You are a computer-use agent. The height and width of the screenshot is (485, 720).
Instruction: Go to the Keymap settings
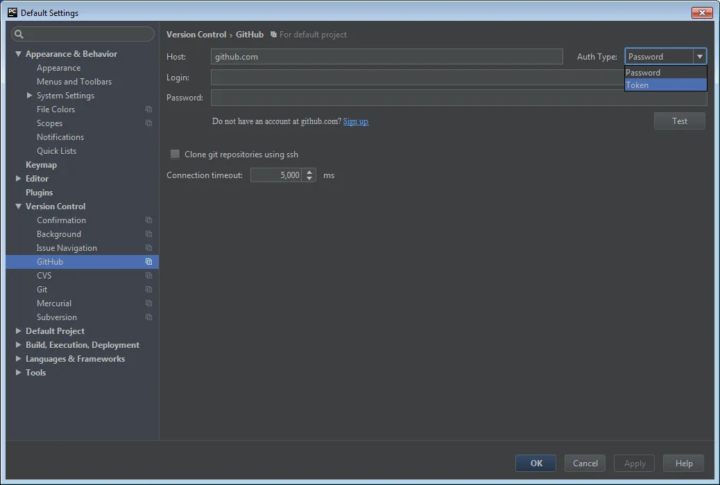point(42,165)
